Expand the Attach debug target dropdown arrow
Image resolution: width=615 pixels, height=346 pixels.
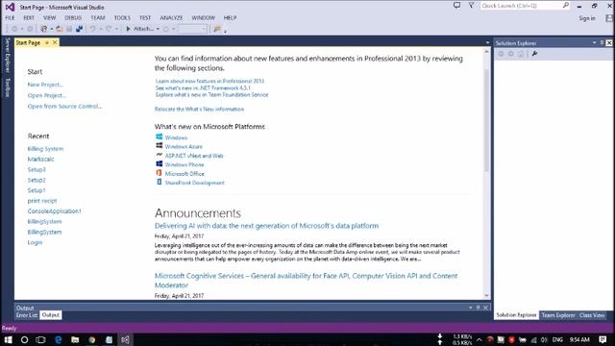click(158, 29)
